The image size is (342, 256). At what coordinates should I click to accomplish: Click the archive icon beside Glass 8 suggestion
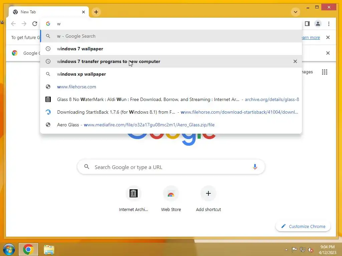tap(48, 99)
